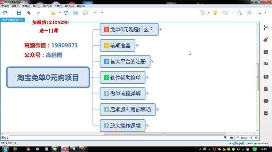272x152 pixels.
Task: Open search with the magnifying glass icon
Action: click(239, 13)
